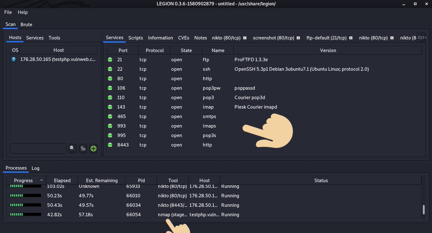Switch to the Log tab
Image resolution: width=432 pixels, height=233 pixels.
tap(36, 168)
